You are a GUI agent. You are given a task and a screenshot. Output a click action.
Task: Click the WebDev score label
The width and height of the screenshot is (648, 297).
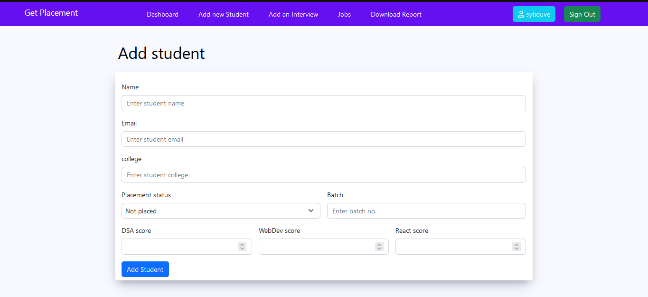coord(279,230)
